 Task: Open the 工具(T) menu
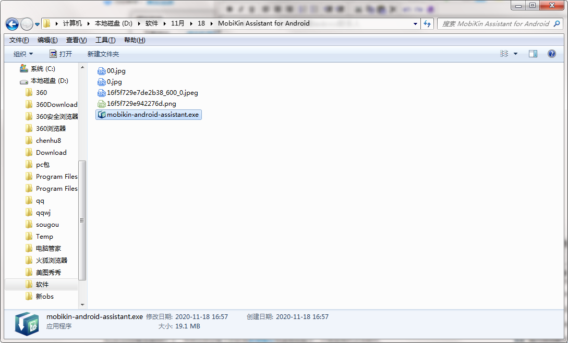click(x=105, y=40)
